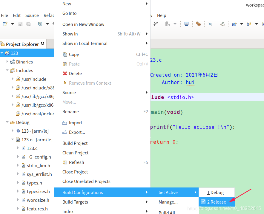This screenshot has height=214, width=264.
Task: Open the Source menu in menu bar
Action: [x=32, y=15]
